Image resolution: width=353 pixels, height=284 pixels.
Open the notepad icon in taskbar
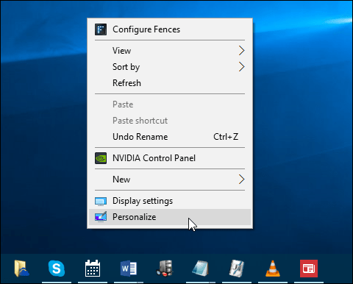click(200, 269)
